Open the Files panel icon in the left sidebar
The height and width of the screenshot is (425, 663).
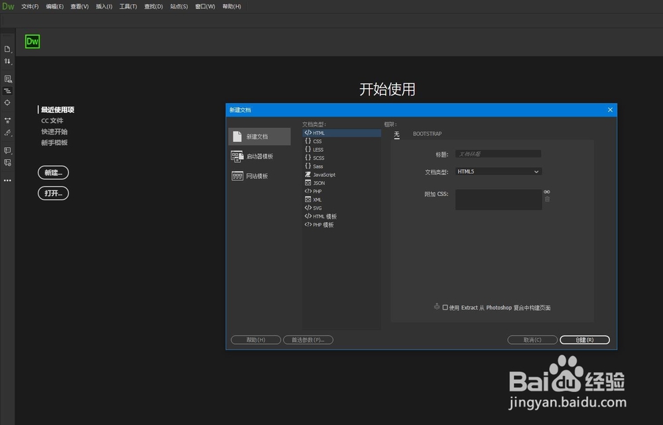[x=7, y=48]
